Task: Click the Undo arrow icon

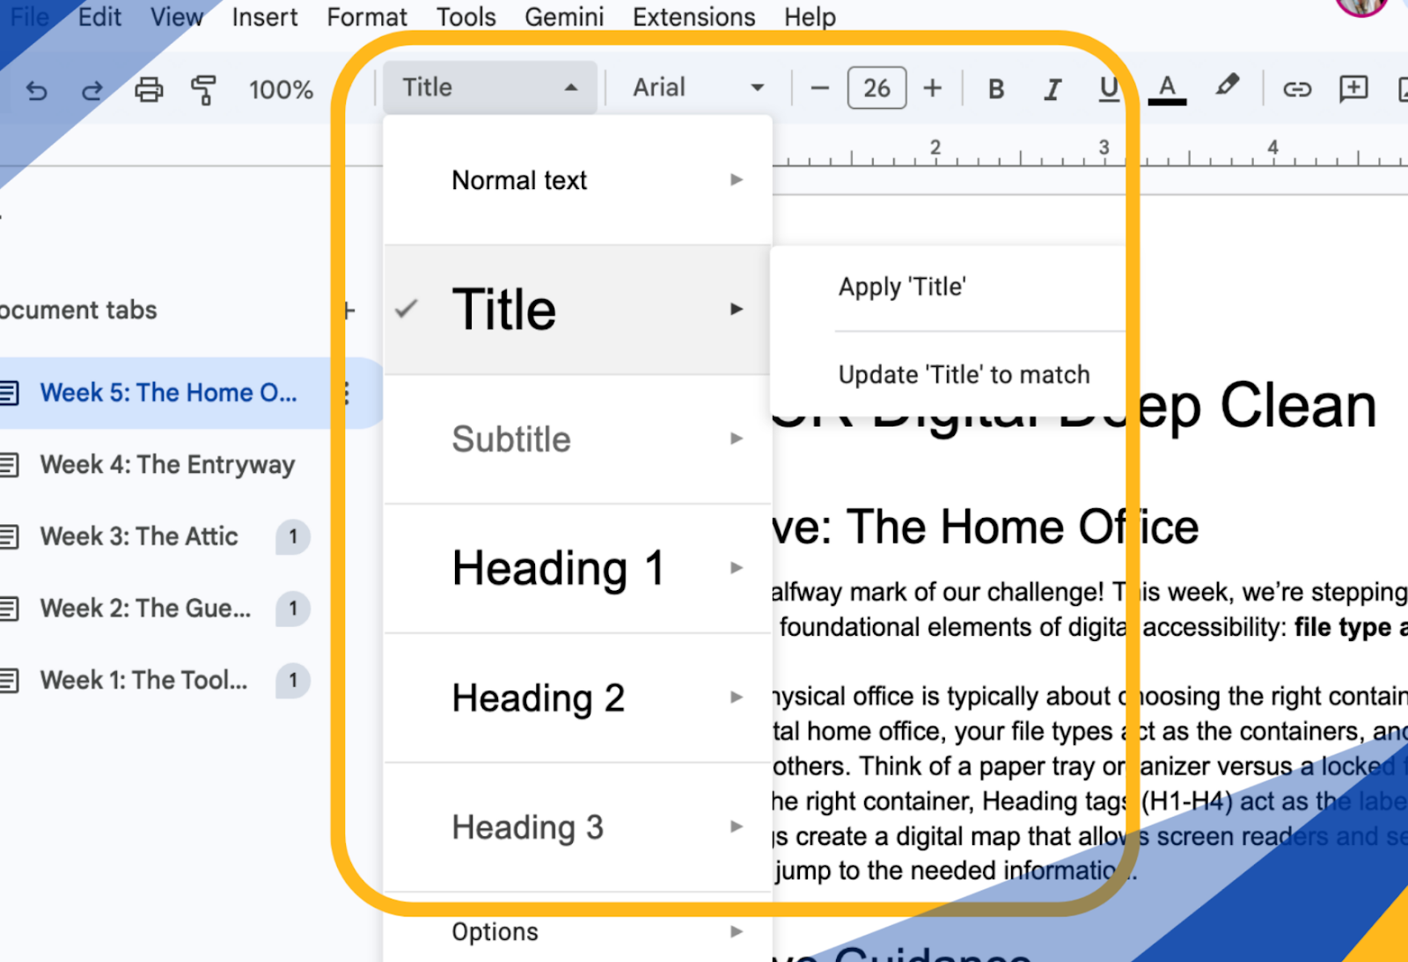Action: click(36, 90)
